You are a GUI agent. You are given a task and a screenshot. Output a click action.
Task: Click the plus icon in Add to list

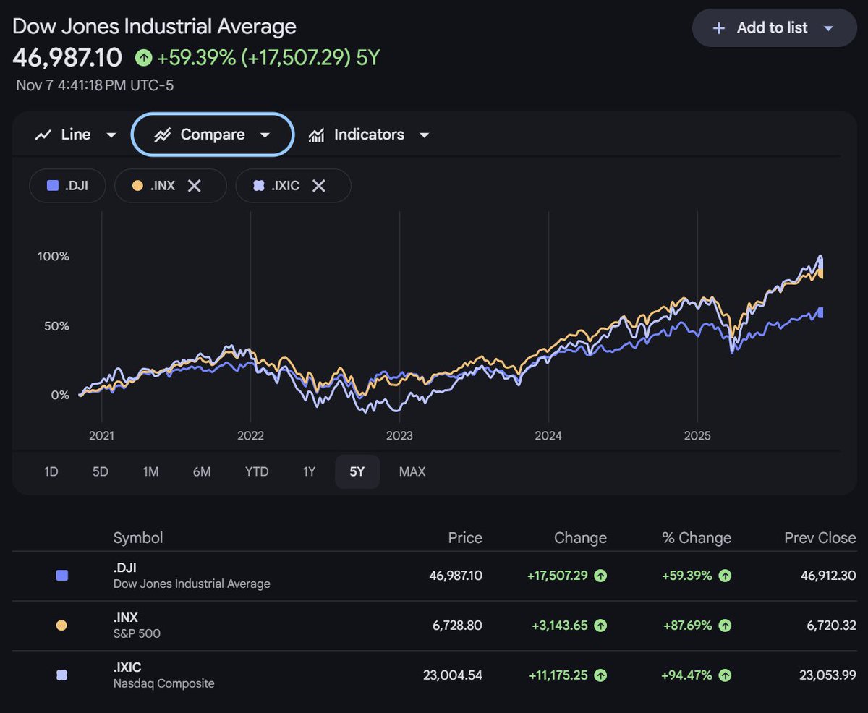click(718, 28)
